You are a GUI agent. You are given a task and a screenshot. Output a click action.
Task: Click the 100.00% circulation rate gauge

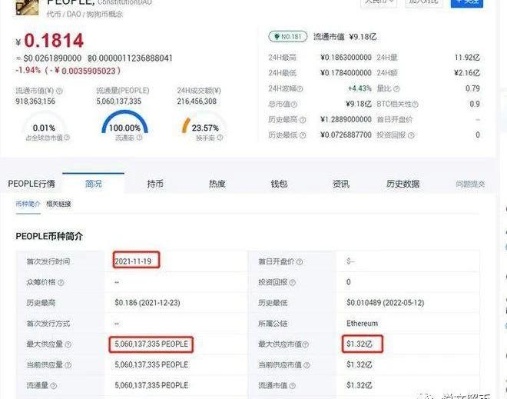pyautogui.click(x=123, y=123)
